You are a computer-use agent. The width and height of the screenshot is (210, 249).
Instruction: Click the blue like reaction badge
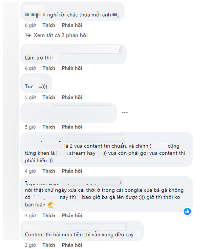coord(187,211)
